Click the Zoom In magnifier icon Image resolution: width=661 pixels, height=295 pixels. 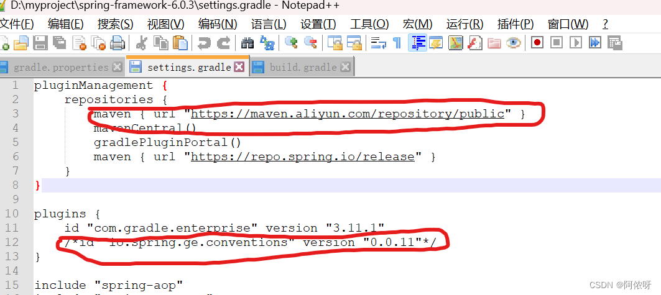pos(291,42)
